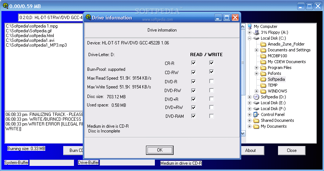Select the 3½ Floppy (A:) drive icon

[x=256, y=32]
